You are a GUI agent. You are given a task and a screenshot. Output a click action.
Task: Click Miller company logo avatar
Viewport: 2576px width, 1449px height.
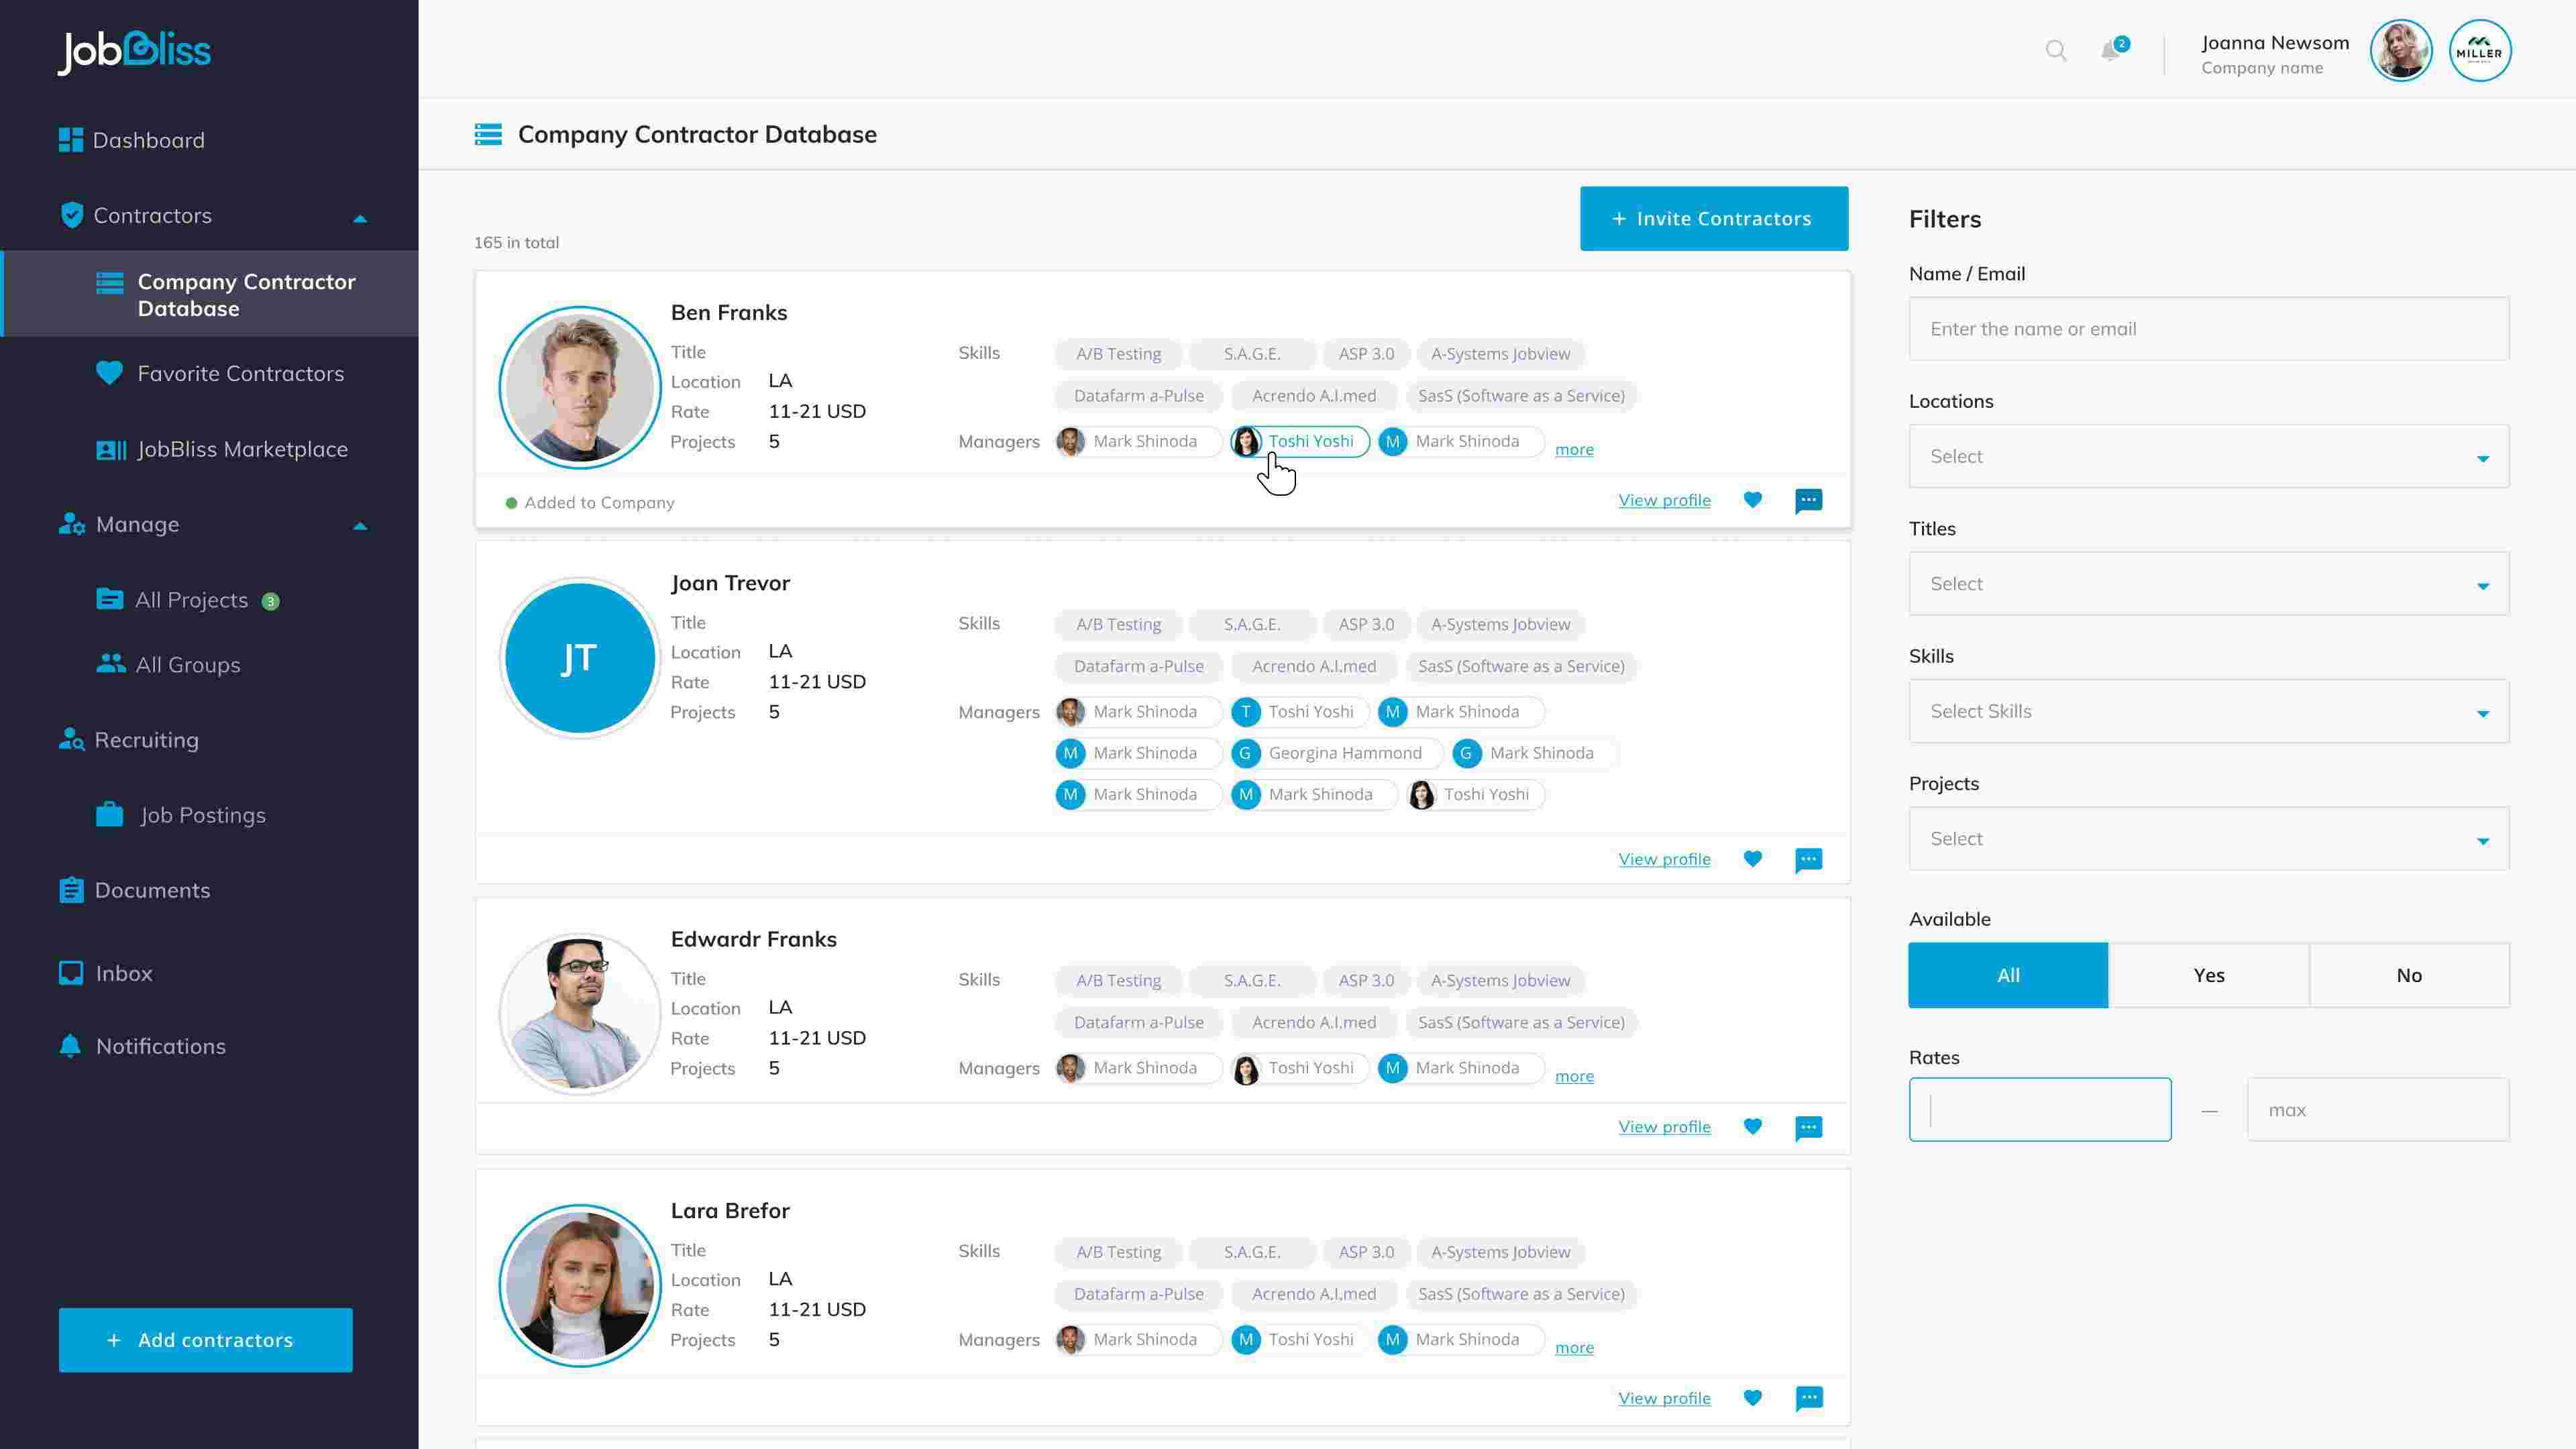coord(2479,51)
